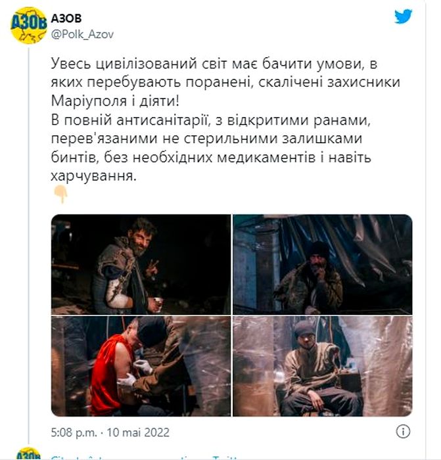Open photo of medic treating man in red

pos(141,366)
